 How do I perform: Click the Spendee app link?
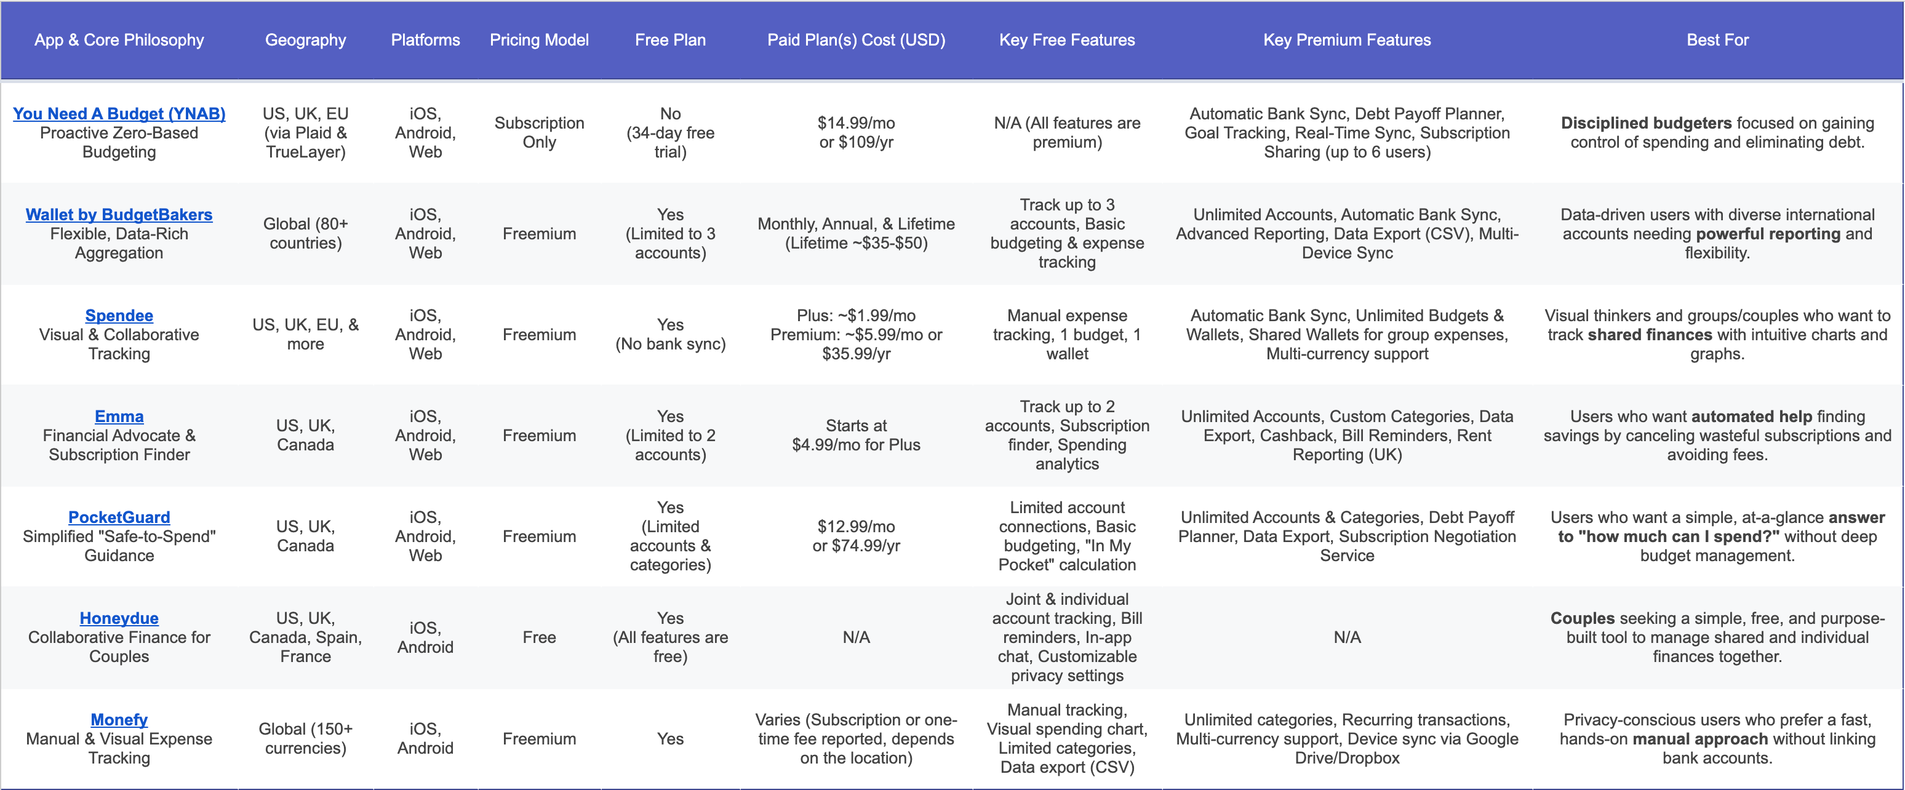tap(119, 316)
